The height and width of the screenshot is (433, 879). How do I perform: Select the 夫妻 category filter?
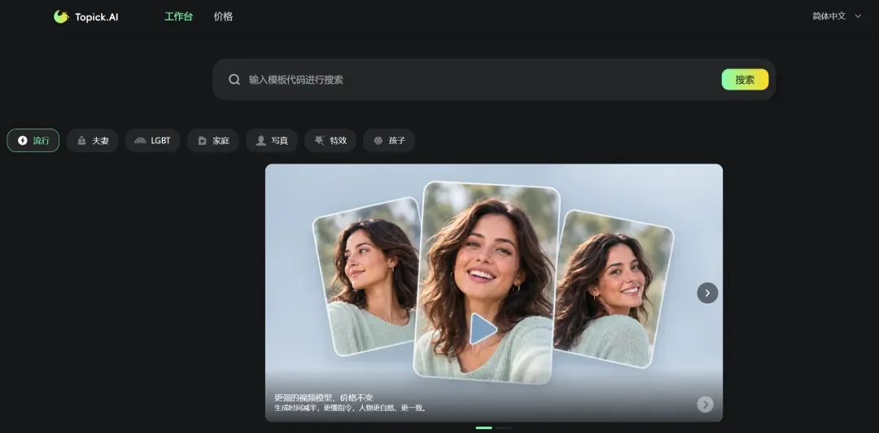click(x=93, y=140)
